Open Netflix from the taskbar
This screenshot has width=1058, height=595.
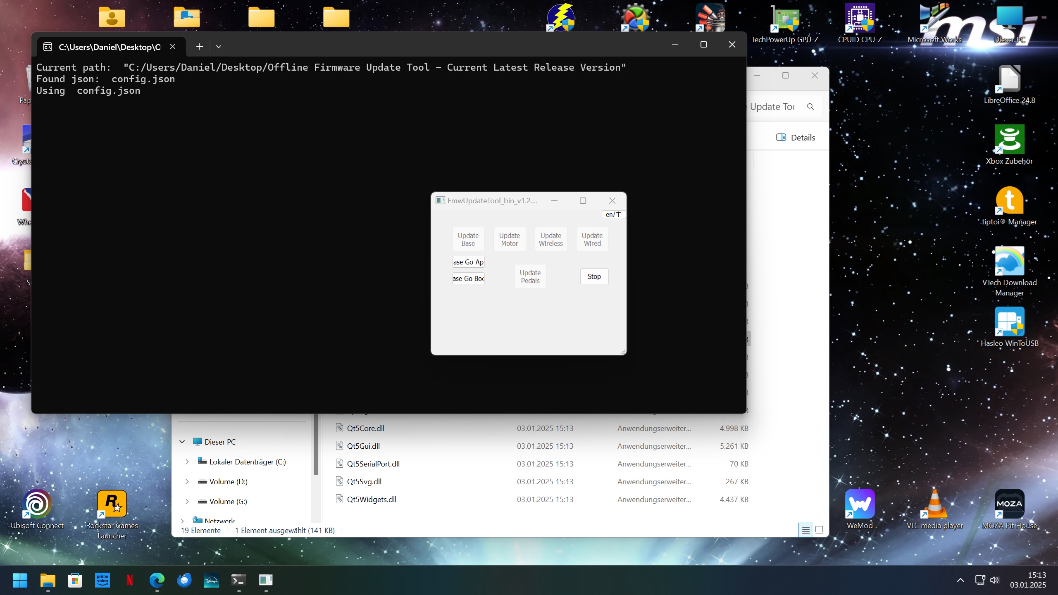coord(130,581)
